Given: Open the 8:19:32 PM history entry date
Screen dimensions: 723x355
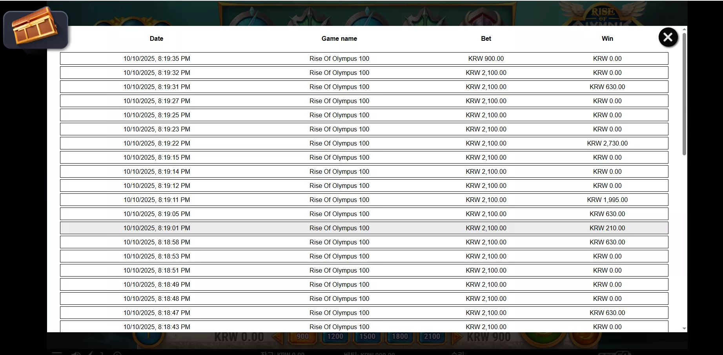Looking at the screenshot, I should point(157,73).
